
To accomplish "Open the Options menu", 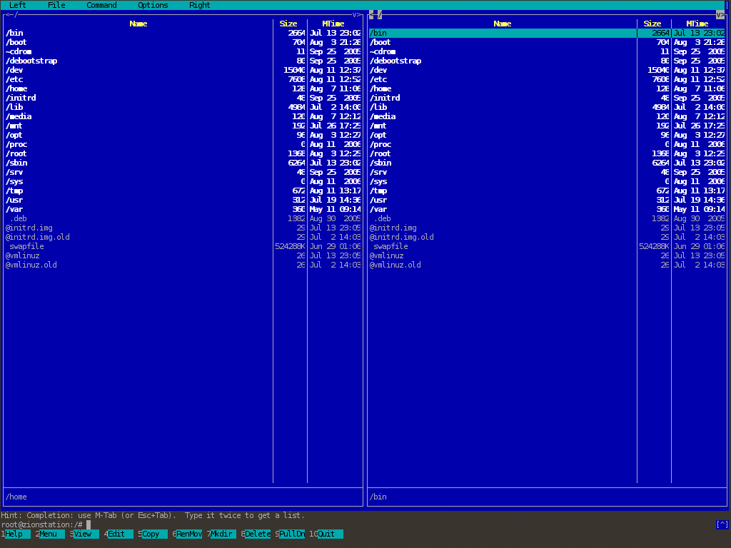I will pos(153,5).
